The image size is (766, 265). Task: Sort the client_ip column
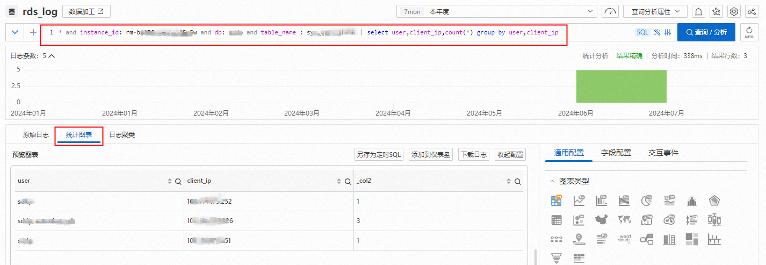pos(339,182)
